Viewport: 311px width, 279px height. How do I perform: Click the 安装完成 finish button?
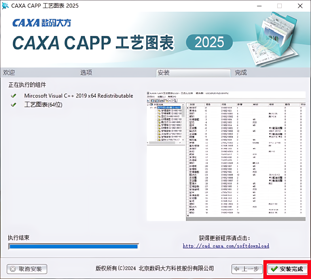click(287, 269)
